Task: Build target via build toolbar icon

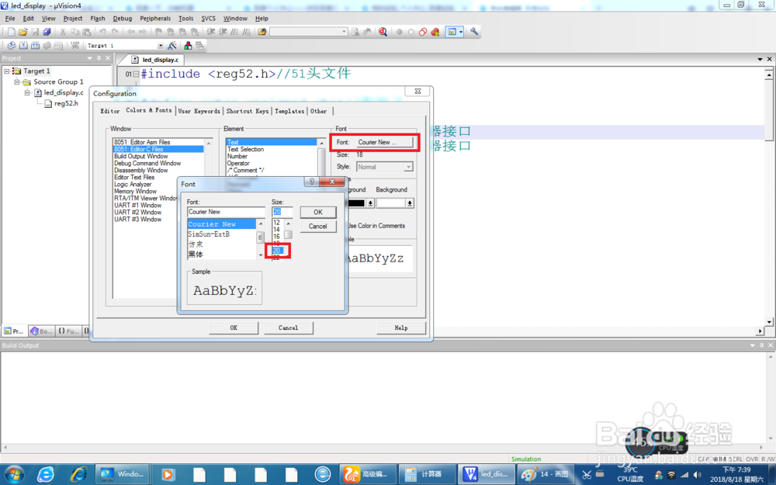Action: click(23, 46)
